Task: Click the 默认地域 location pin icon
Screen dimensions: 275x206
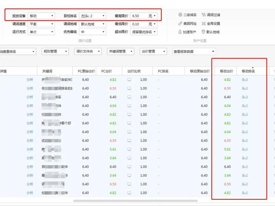Action: (x=203, y=32)
